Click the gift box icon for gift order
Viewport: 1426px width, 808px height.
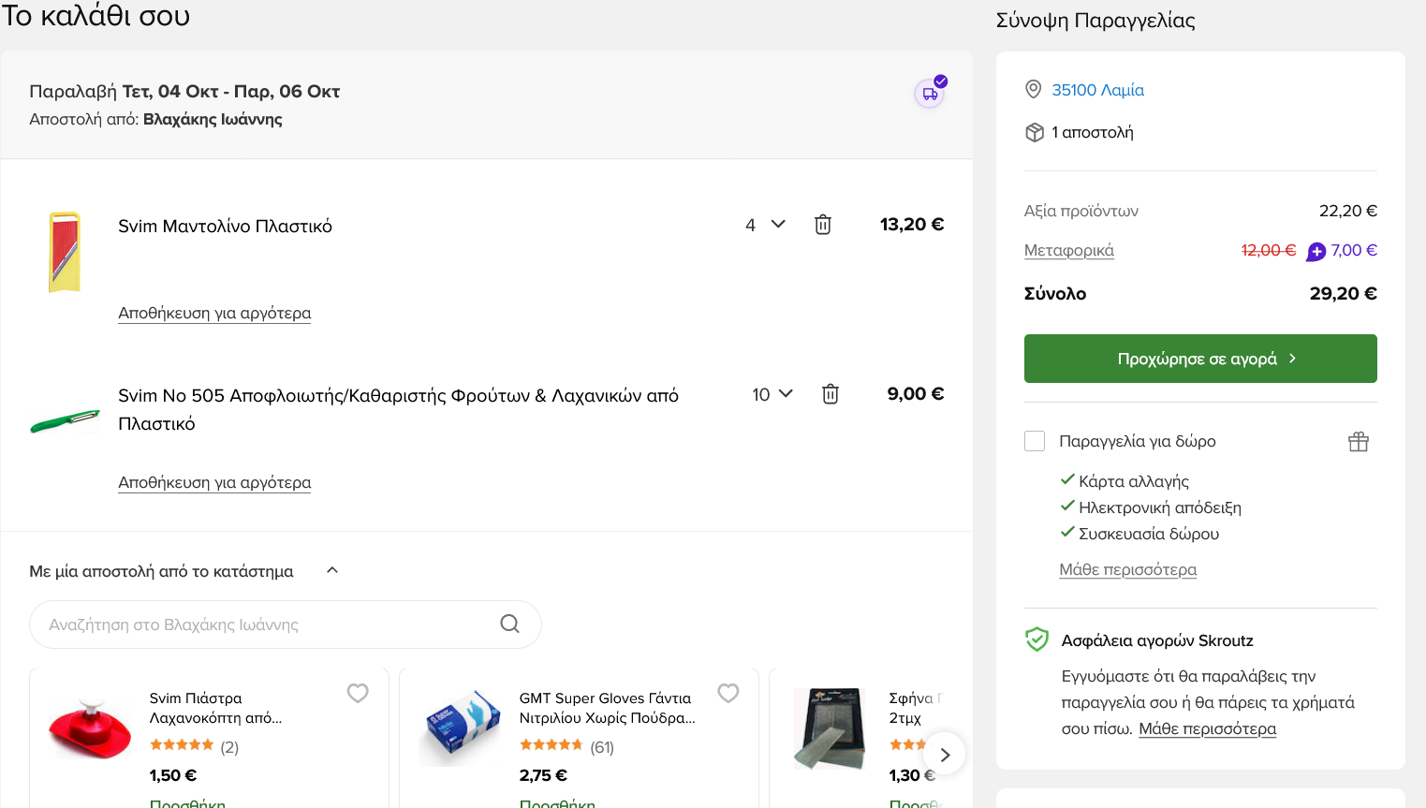1359,442
